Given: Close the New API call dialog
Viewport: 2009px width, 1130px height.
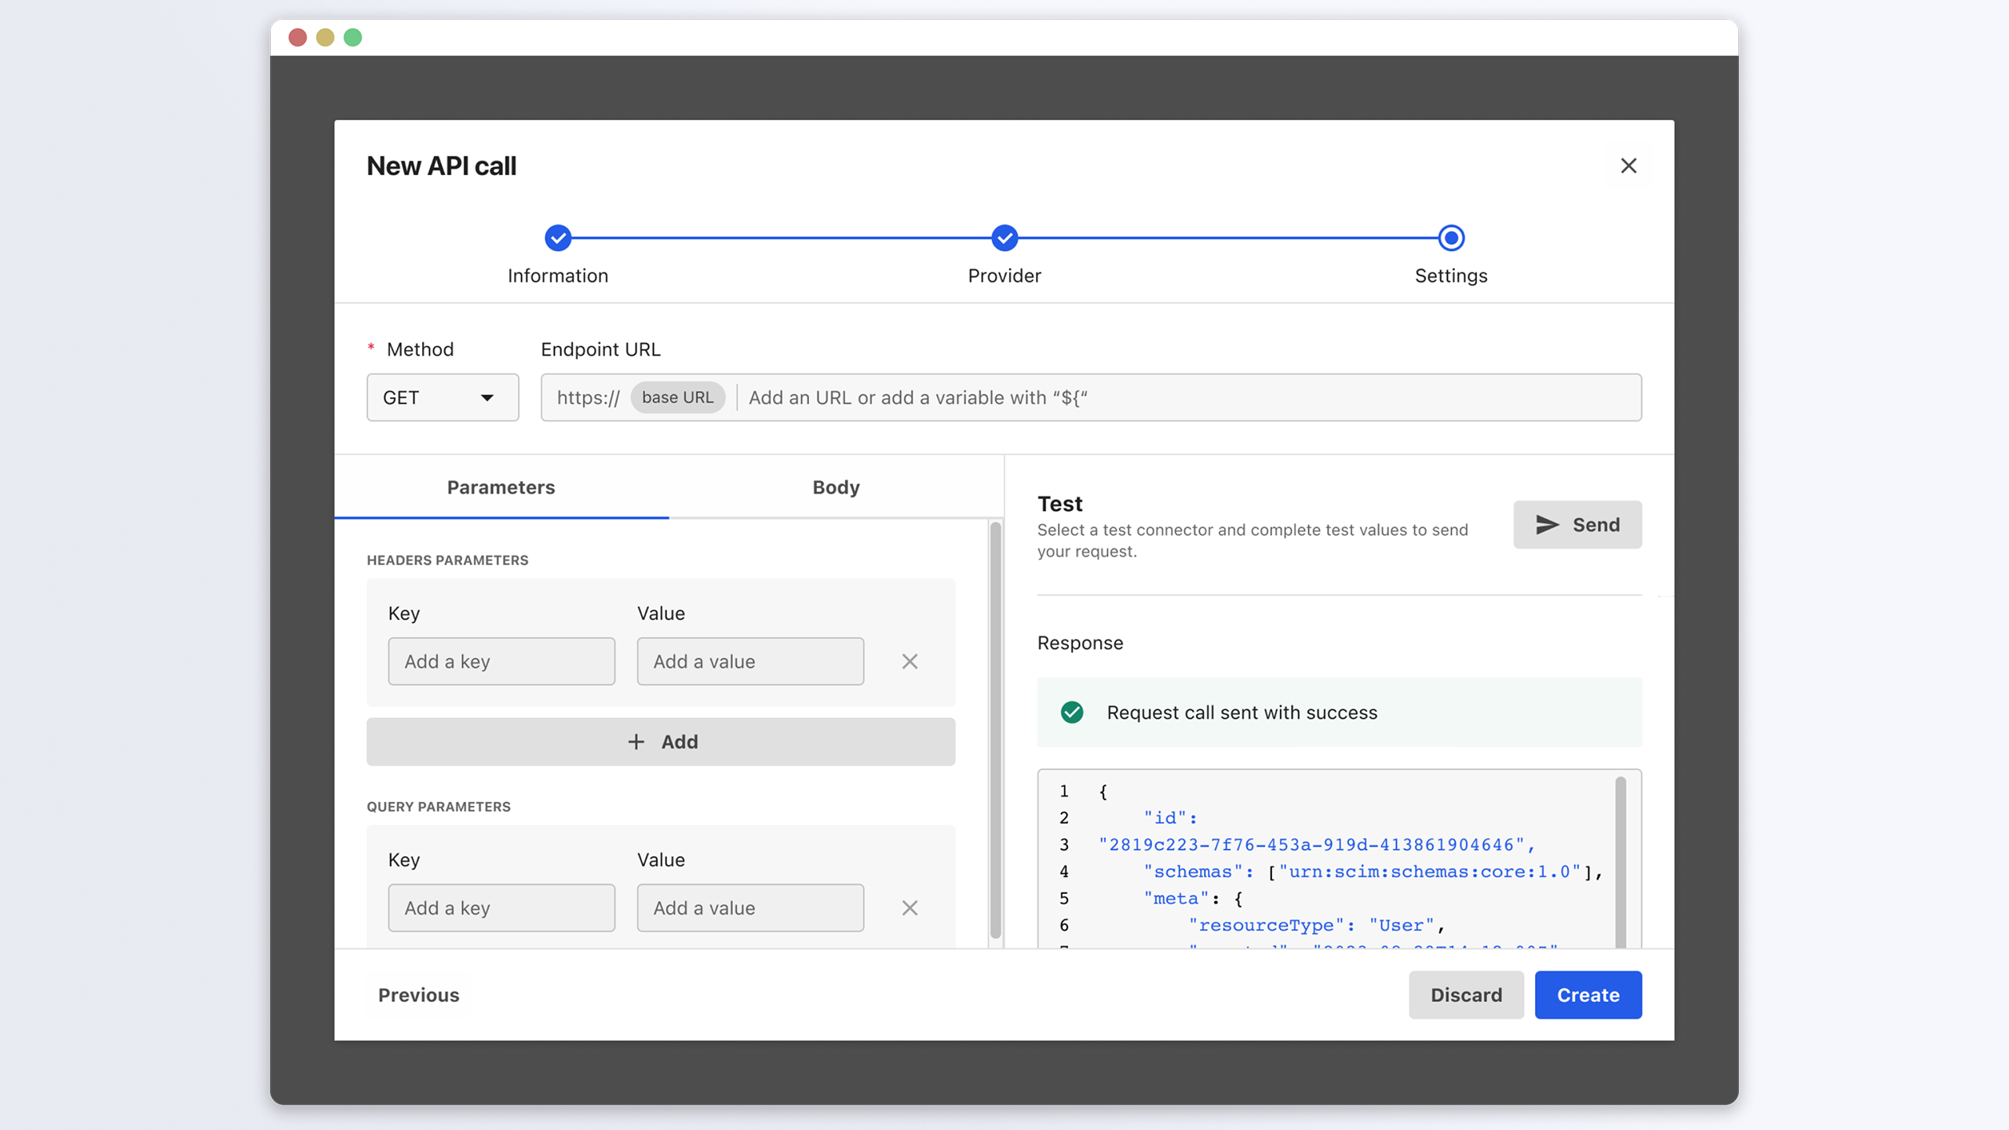Looking at the screenshot, I should [1628, 166].
